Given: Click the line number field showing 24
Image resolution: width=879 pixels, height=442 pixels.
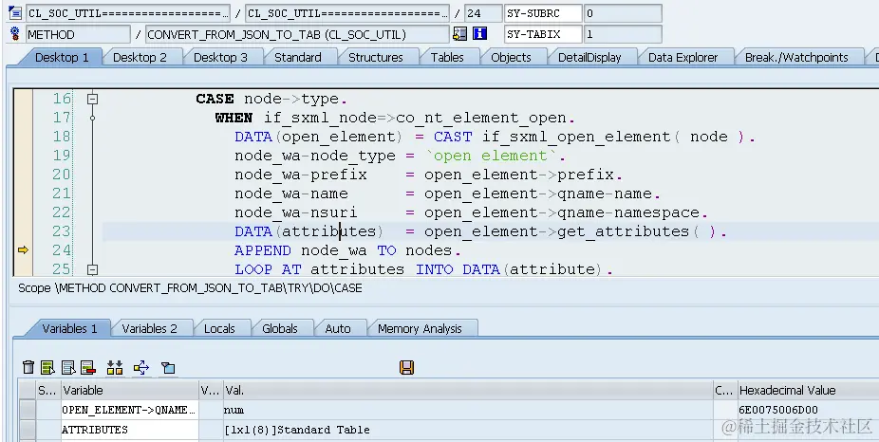Looking at the screenshot, I should [483, 13].
